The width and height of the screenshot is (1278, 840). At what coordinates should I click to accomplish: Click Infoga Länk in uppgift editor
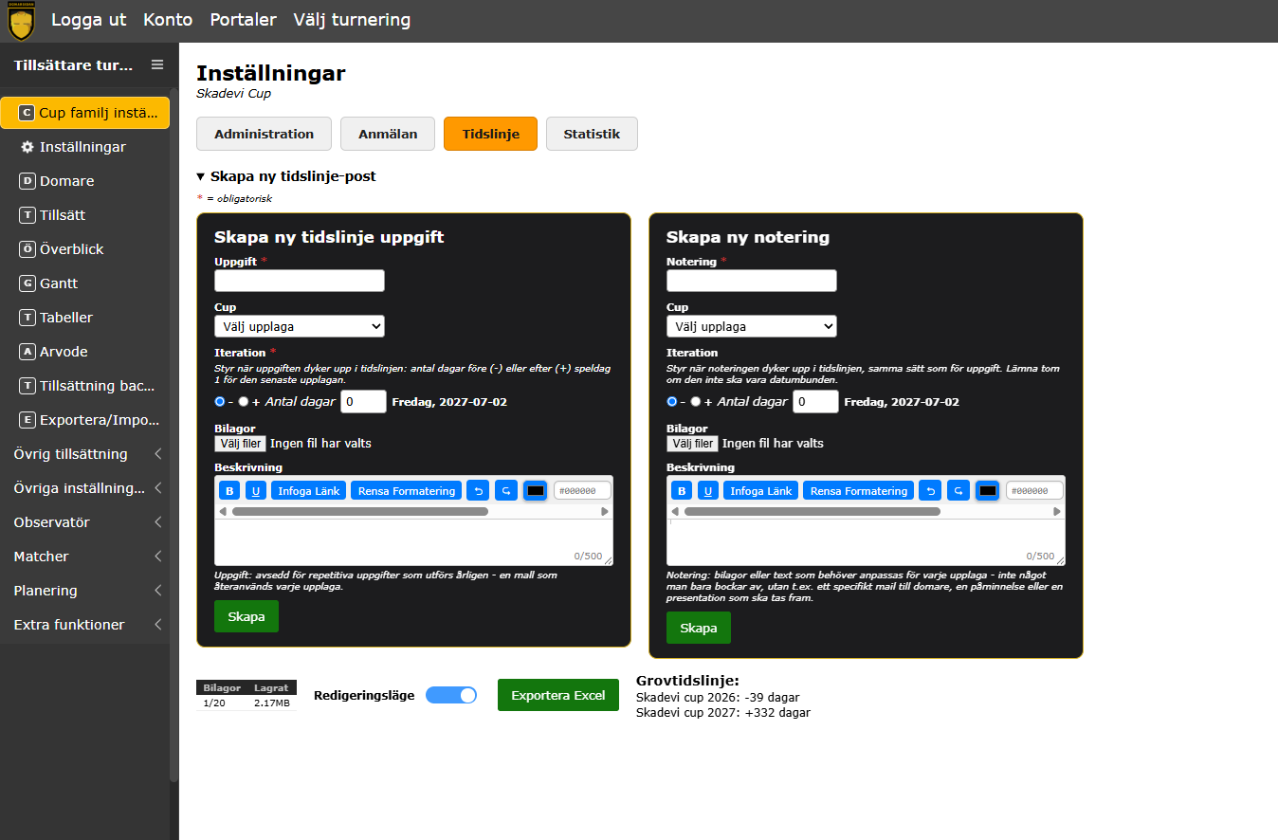pos(309,490)
